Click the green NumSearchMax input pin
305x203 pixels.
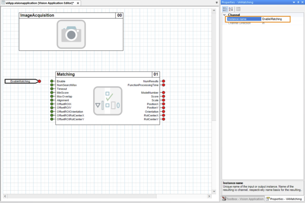pyautogui.click(x=52, y=85)
